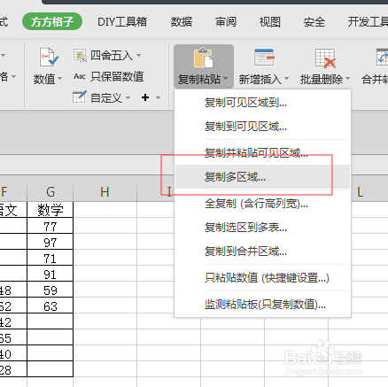This screenshot has width=388, height=387.
Task: Click the plus add icon
Action: pos(145,97)
